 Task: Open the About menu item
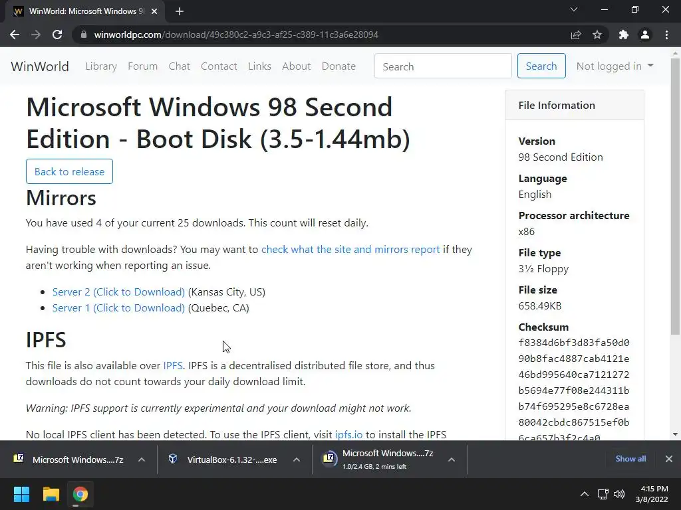click(x=296, y=66)
